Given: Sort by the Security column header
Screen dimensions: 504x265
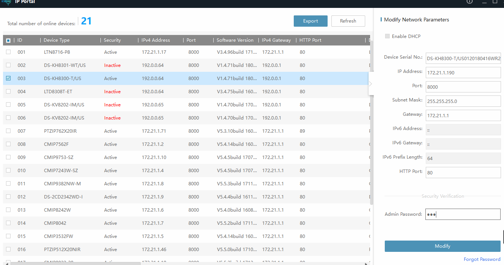Looking at the screenshot, I should tap(112, 40).
